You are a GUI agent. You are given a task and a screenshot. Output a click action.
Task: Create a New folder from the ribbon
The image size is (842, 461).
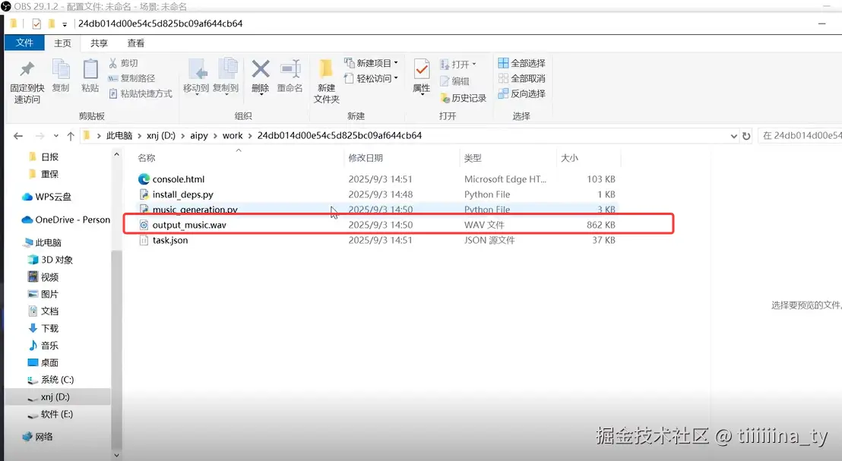[x=327, y=81]
